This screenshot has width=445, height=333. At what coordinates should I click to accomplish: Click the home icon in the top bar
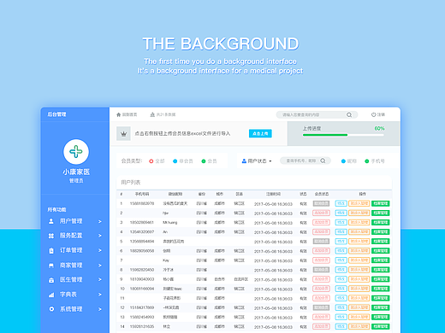(119, 114)
